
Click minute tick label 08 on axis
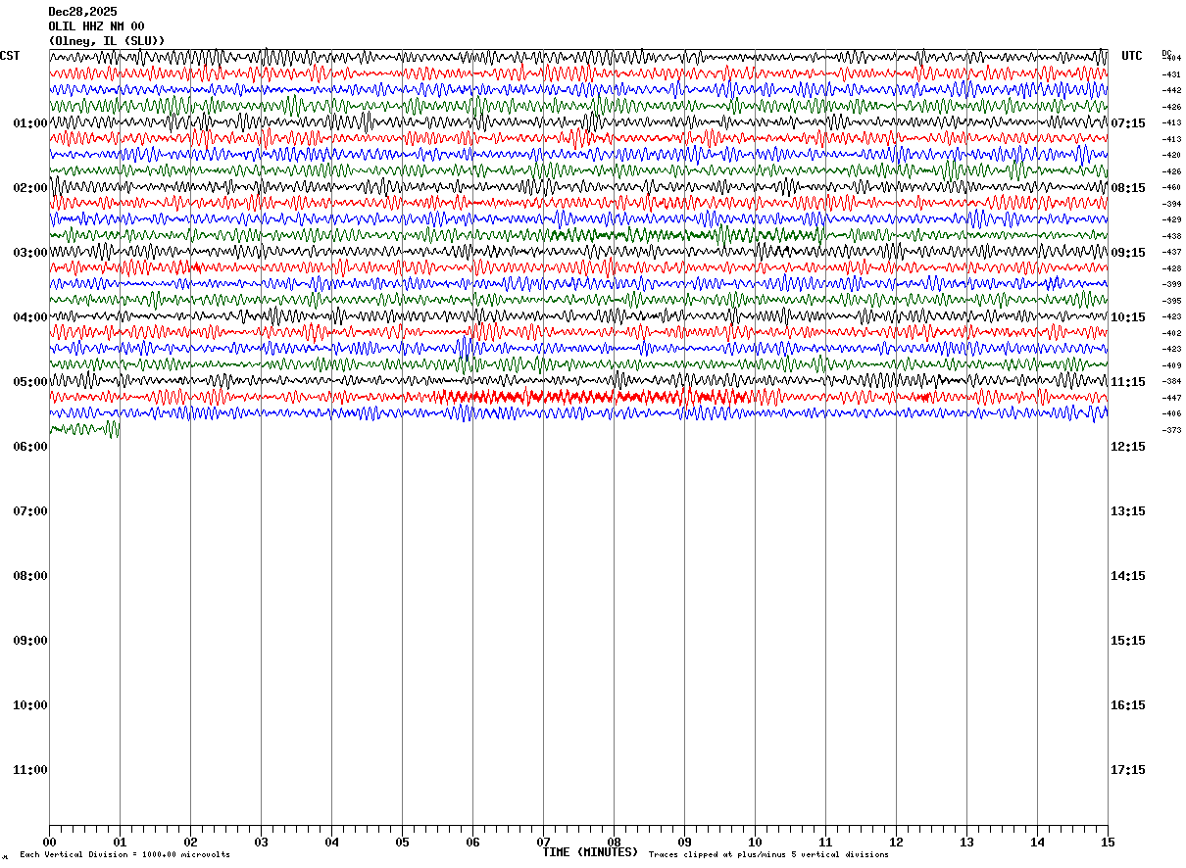click(614, 842)
